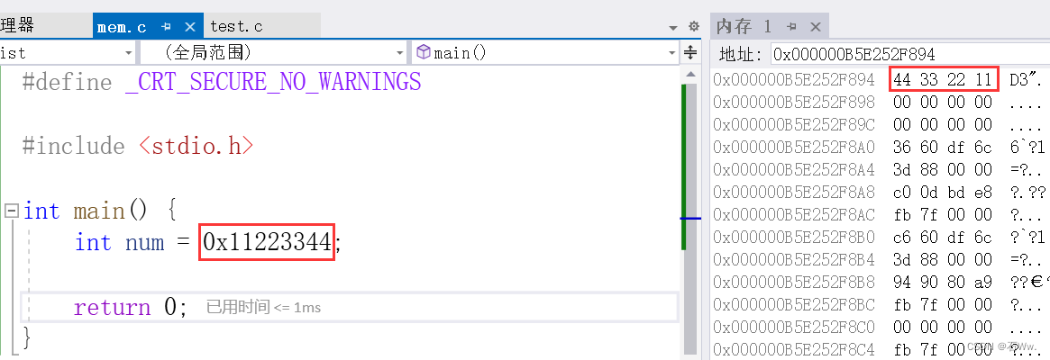This screenshot has width=1050, height=360.
Task: Click bytes '94 90 80 a9' in memory
Action: [943, 283]
